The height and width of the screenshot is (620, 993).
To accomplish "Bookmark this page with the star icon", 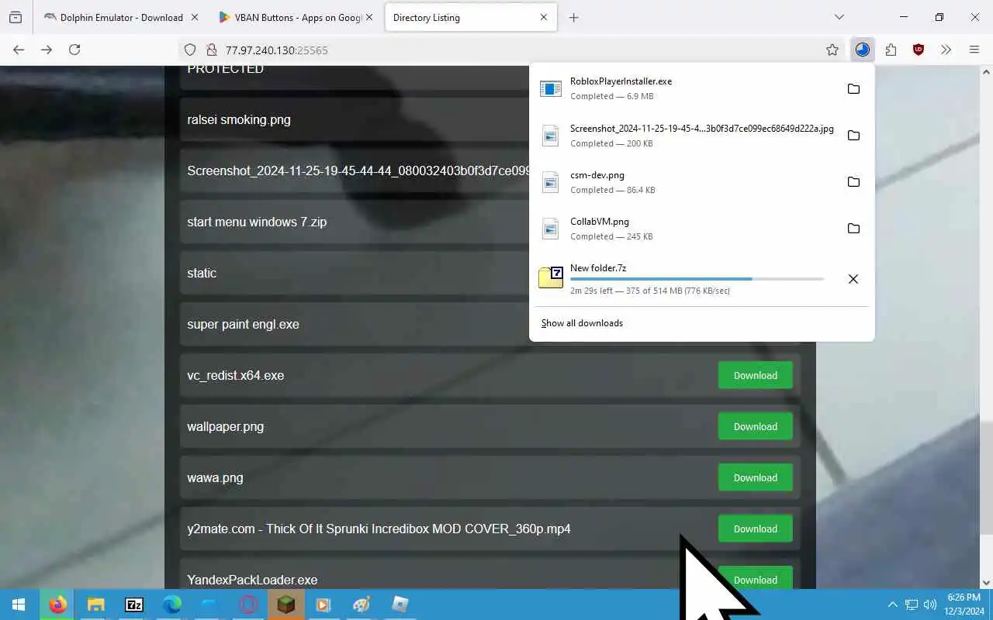I will [832, 50].
